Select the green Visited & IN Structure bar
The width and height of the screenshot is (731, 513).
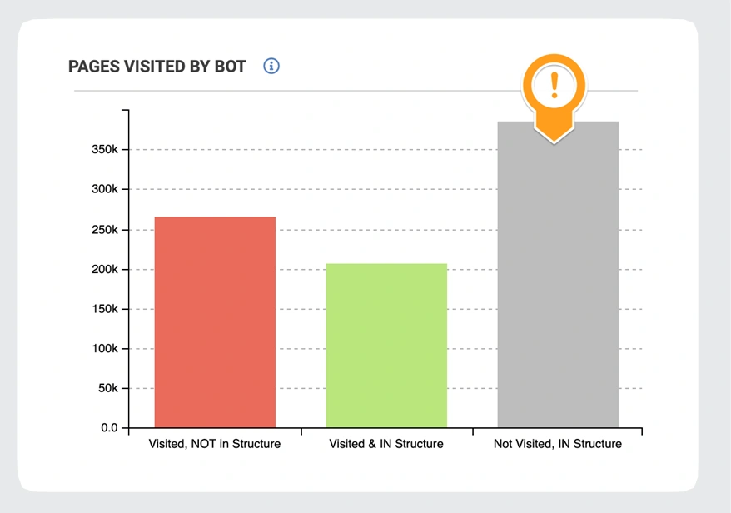click(386, 346)
